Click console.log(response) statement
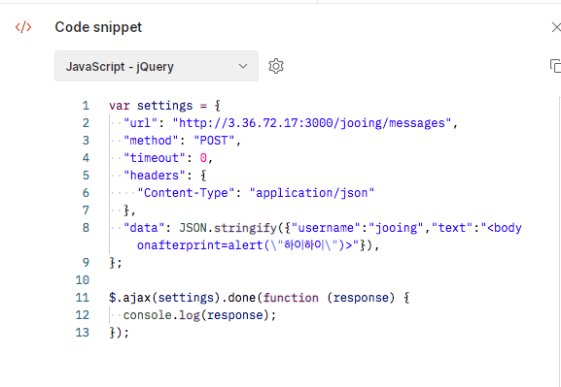Viewport: 561px width, 387px height. 199,315
